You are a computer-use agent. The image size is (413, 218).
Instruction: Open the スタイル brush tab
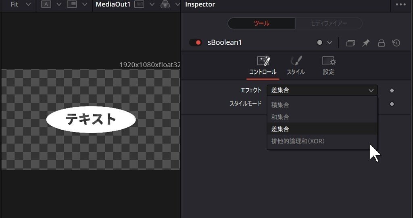pos(296,66)
